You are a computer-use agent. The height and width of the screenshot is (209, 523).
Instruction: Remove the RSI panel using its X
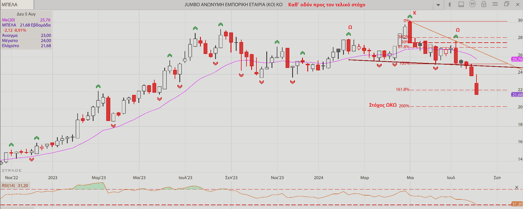click(x=517, y=187)
